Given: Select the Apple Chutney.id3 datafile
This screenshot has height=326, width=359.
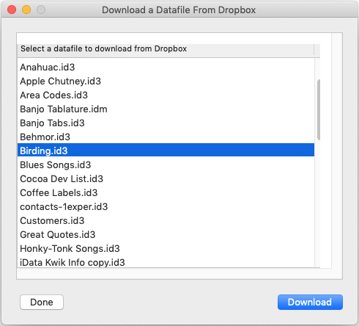Looking at the screenshot, I should click(x=166, y=81).
